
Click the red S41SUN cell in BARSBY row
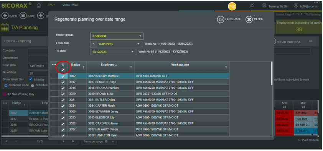tap(284, 113)
